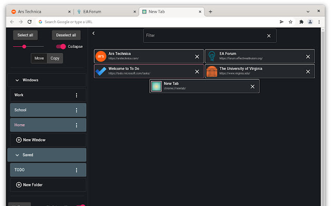Open the browser profile avatar
Image resolution: width=331 pixels, height=206 pixels.
pyautogui.click(x=310, y=22)
